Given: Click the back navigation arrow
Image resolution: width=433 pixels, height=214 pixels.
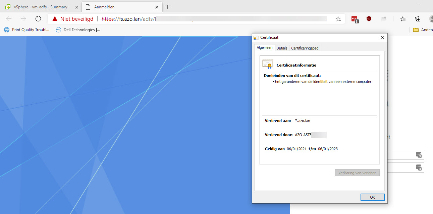Looking at the screenshot, I should [9, 19].
